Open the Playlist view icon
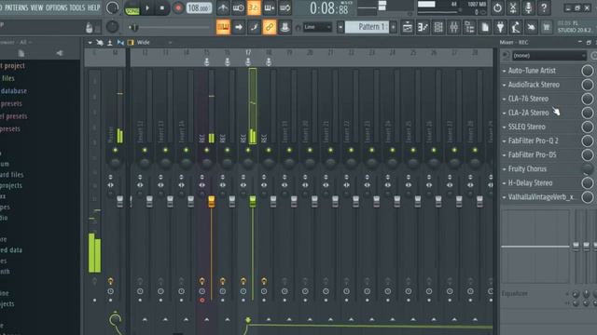Viewport: 597px width, 335px height. click(x=408, y=27)
